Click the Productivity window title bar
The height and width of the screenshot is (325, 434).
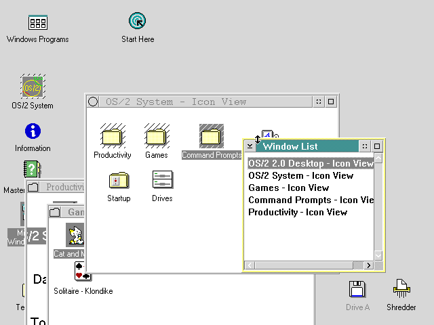click(x=62, y=187)
